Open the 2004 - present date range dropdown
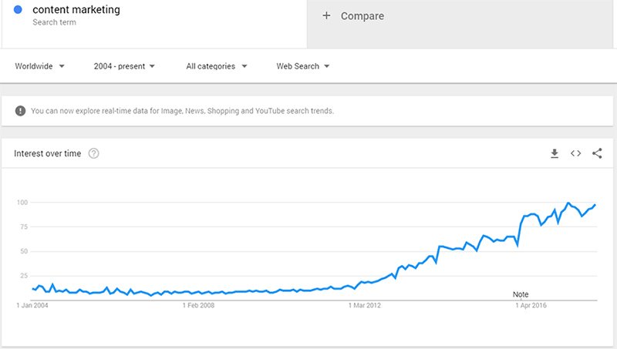This screenshot has width=617, height=349. tap(124, 66)
